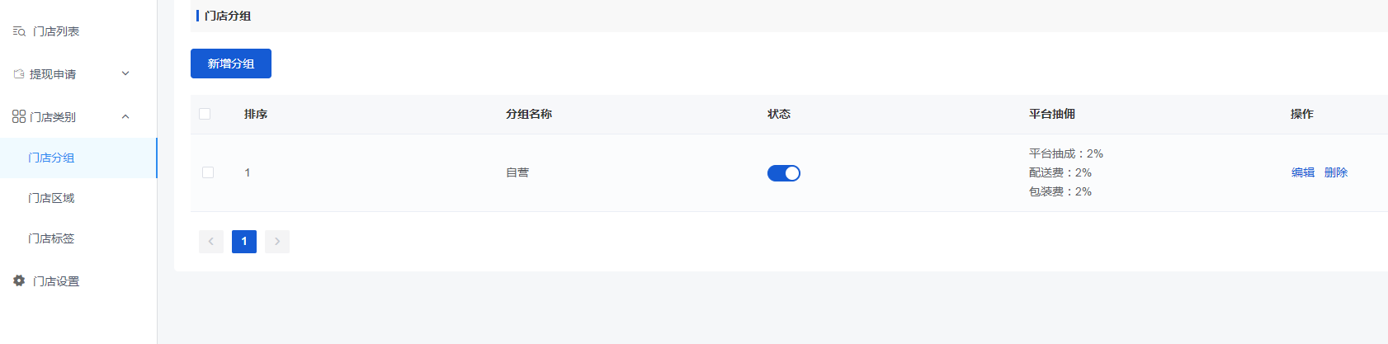This screenshot has width=1388, height=344.
Task: Click the 门店列表 search-list icon
Action: 19,31
